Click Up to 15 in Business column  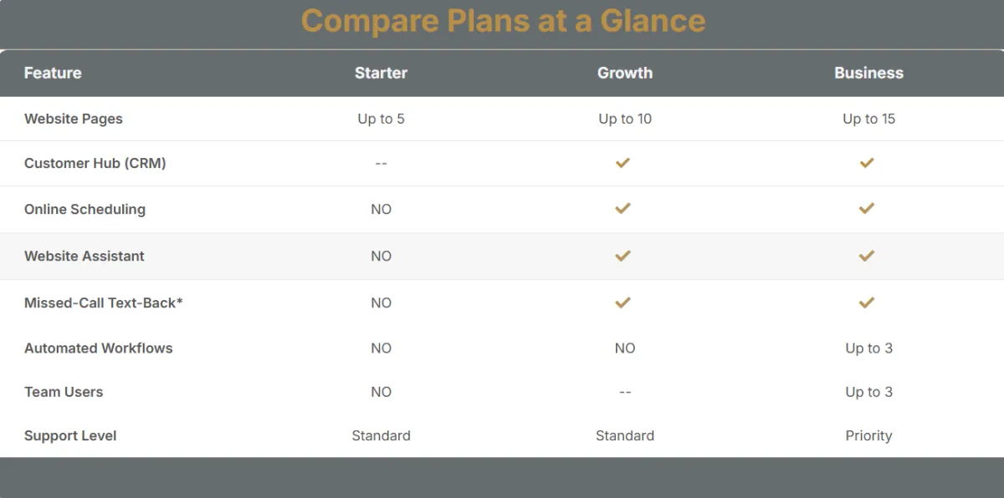[x=868, y=119]
